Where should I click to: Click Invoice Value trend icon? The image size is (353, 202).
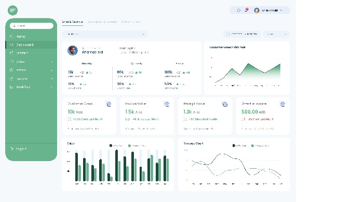[127, 119]
